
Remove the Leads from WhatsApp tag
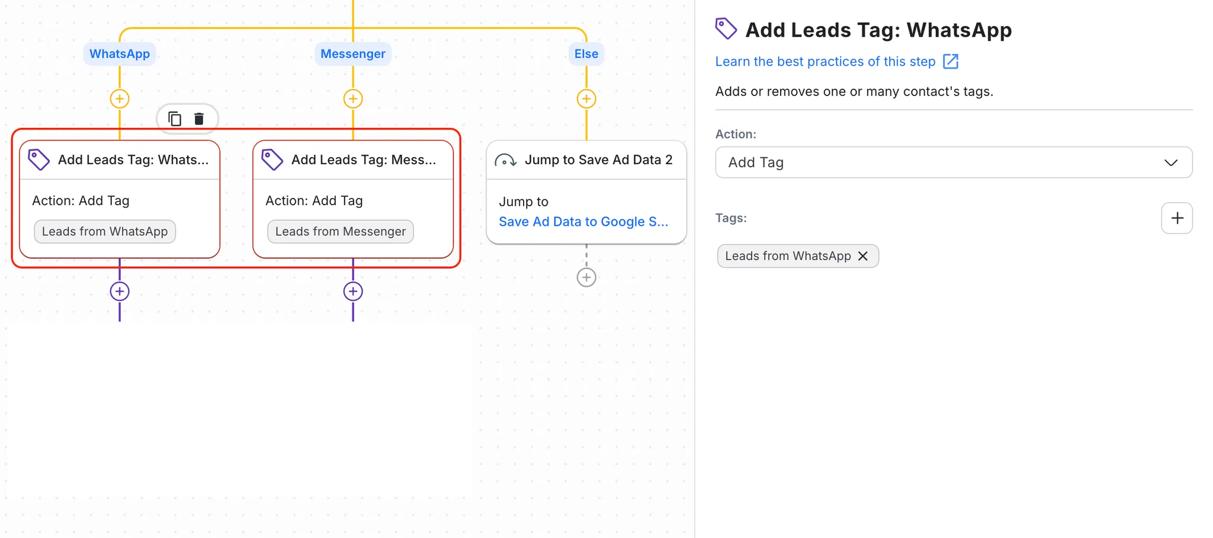(863, 256)
